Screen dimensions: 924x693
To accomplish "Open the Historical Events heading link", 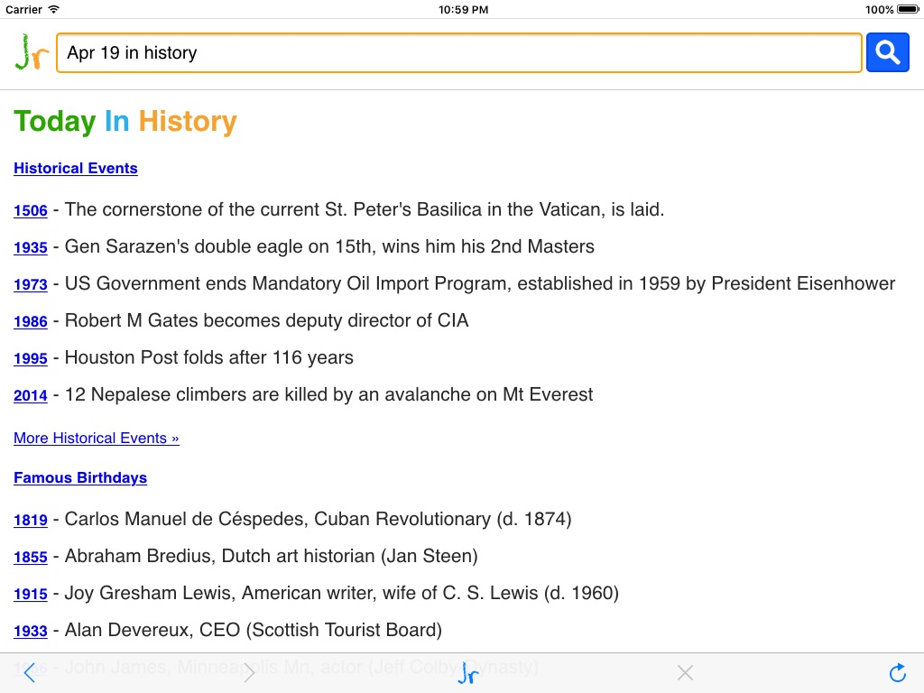I will [x=76, y=169].
